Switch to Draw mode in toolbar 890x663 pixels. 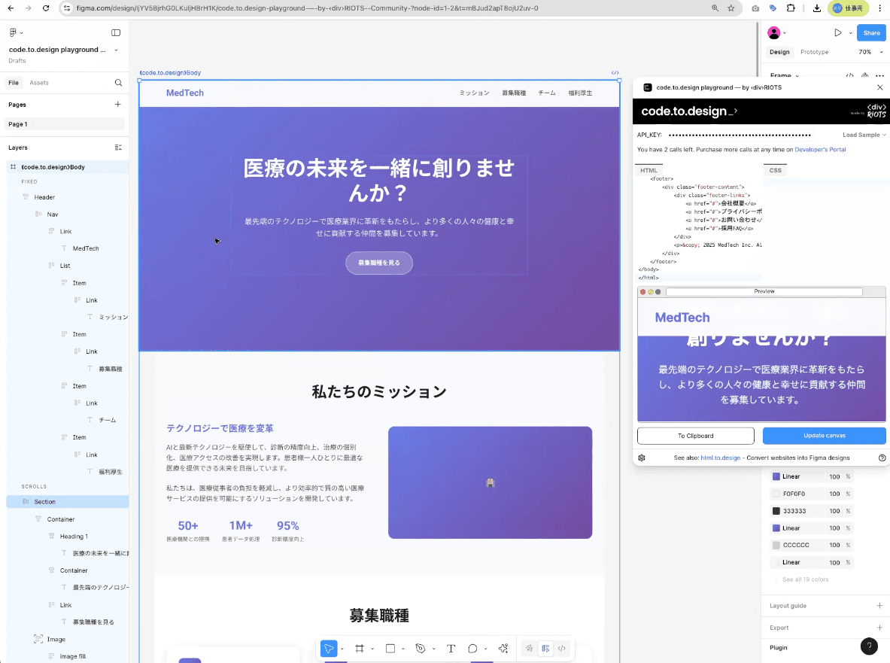click(530, 649)
